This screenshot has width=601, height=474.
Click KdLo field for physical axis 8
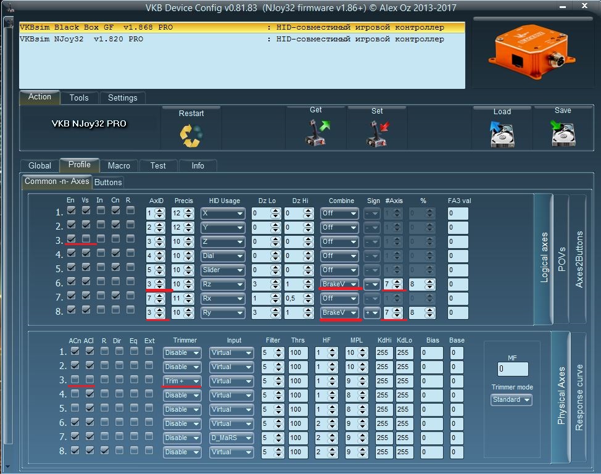404,452
